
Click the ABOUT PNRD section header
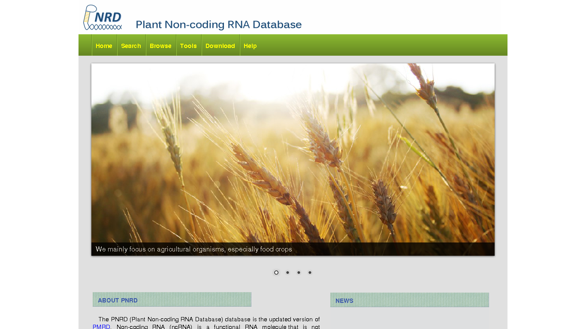118,300
